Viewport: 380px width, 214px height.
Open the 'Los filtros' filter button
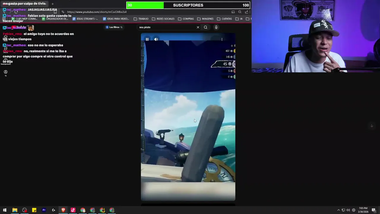[x=114, y=27]
